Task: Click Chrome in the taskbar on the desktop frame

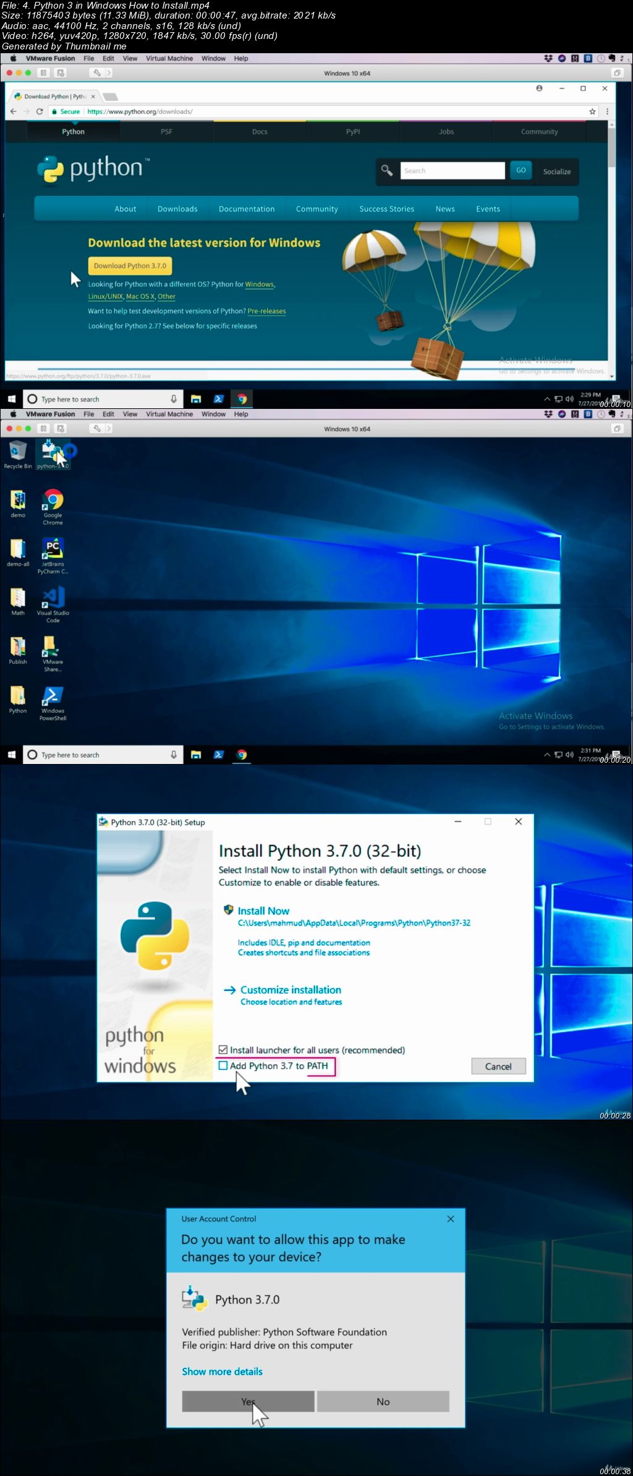Action: coord(242,755)
